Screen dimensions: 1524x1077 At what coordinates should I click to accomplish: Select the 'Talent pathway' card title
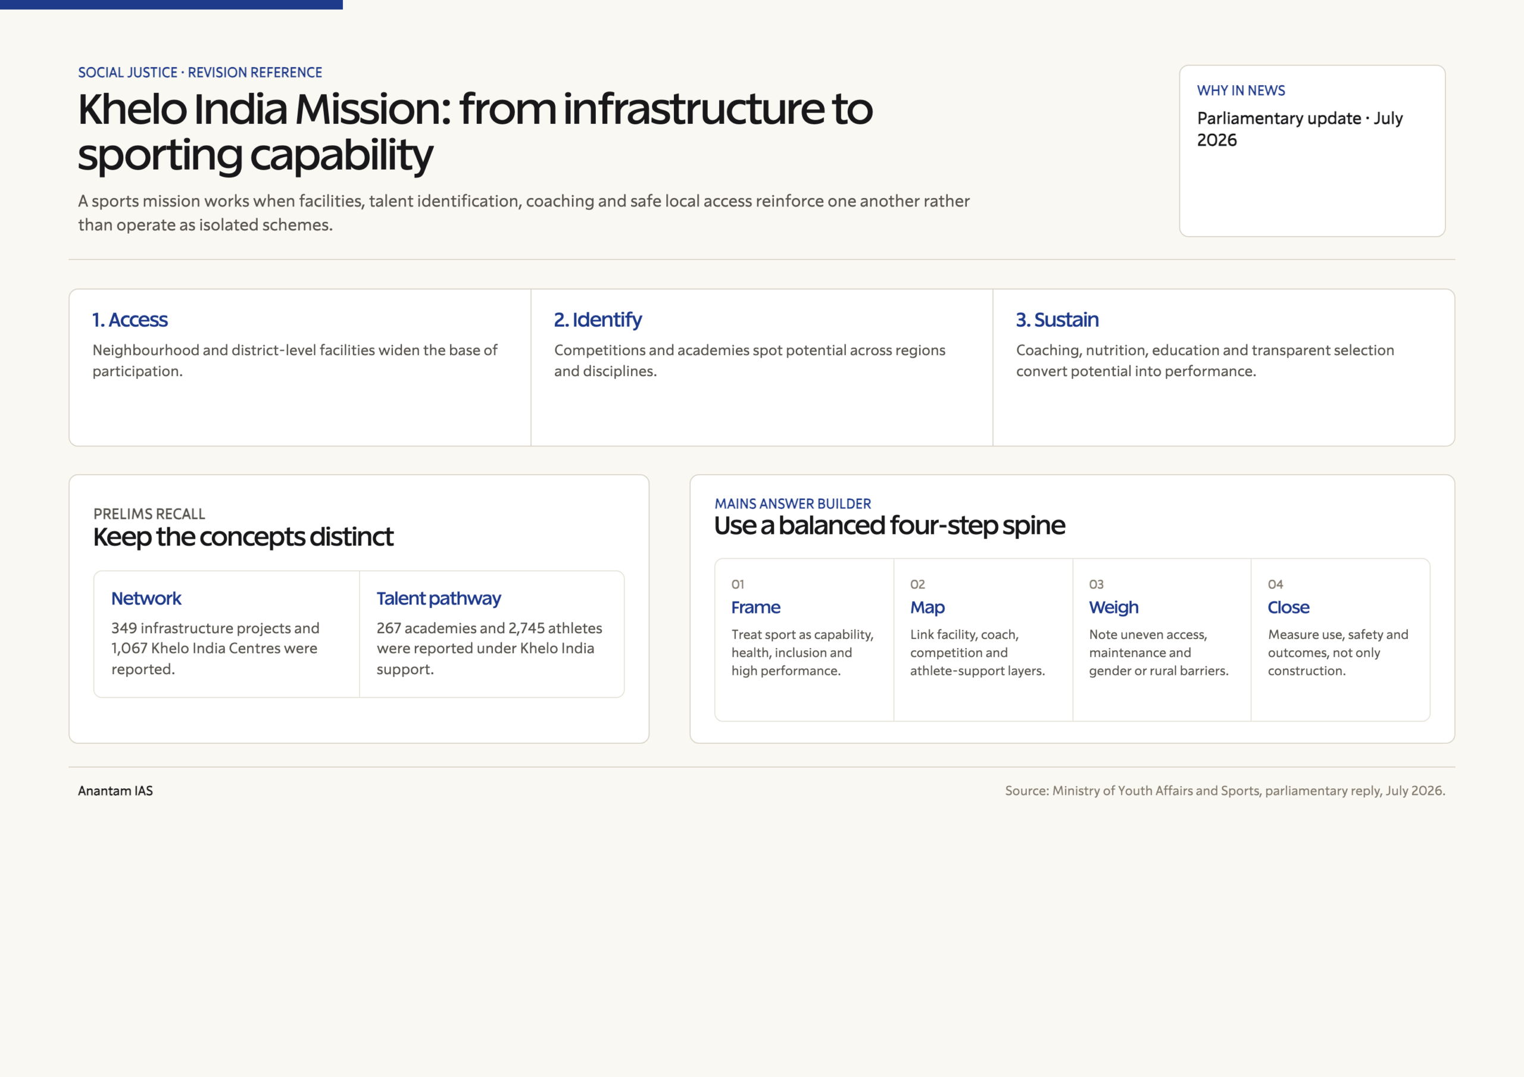coord(439,599)
